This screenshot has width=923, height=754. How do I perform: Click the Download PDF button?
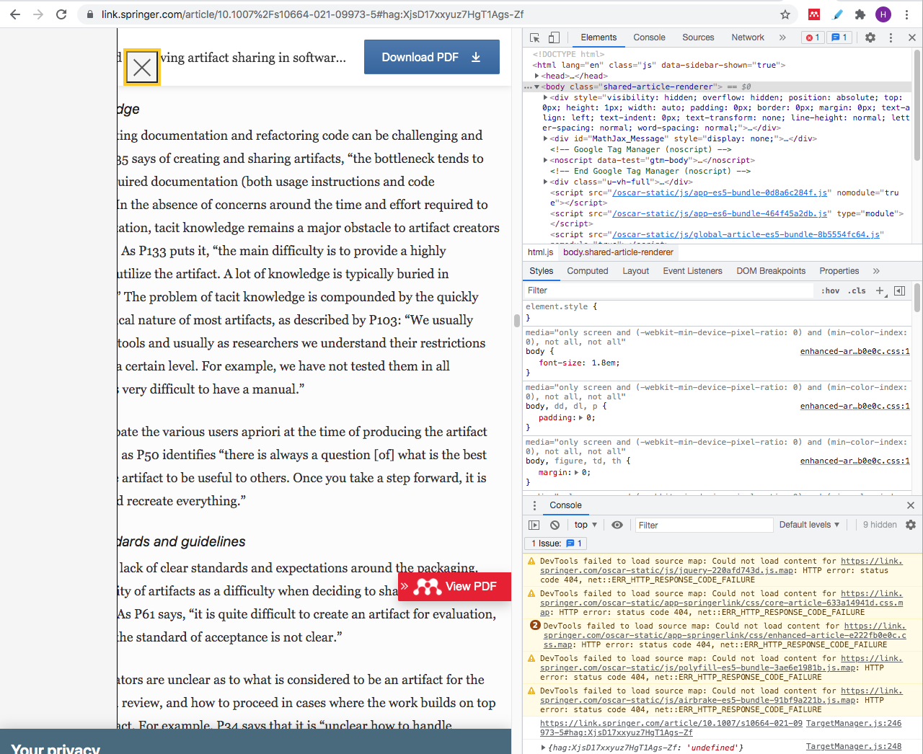click(431, 57)
